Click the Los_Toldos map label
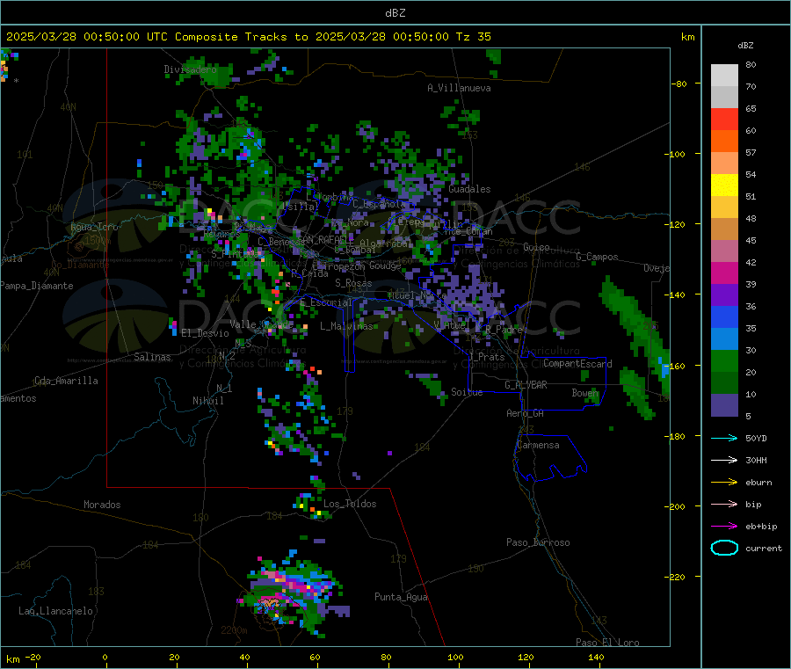This screenshot has height=669, width=791. click(350, 504)
